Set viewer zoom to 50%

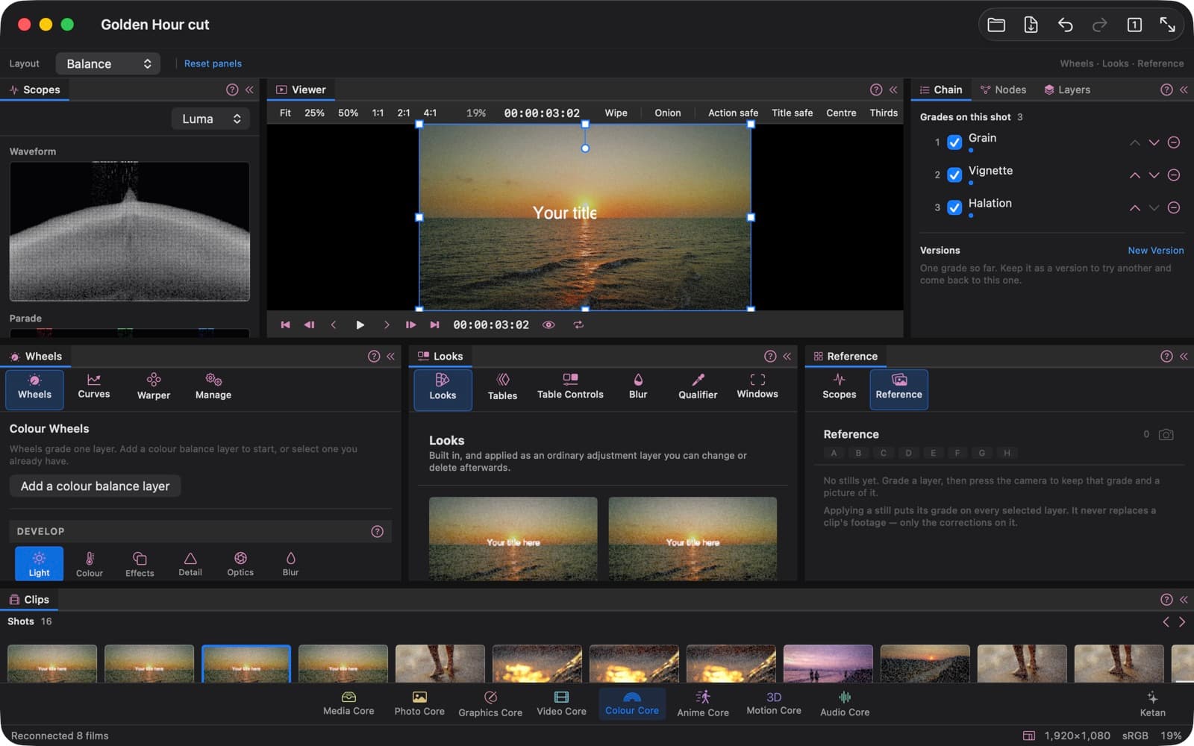[x=348, y=113]
